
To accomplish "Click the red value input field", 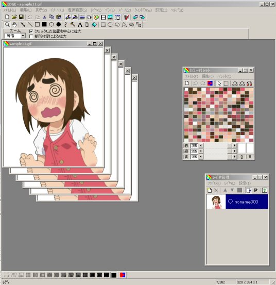I will (x=194, y=145).
